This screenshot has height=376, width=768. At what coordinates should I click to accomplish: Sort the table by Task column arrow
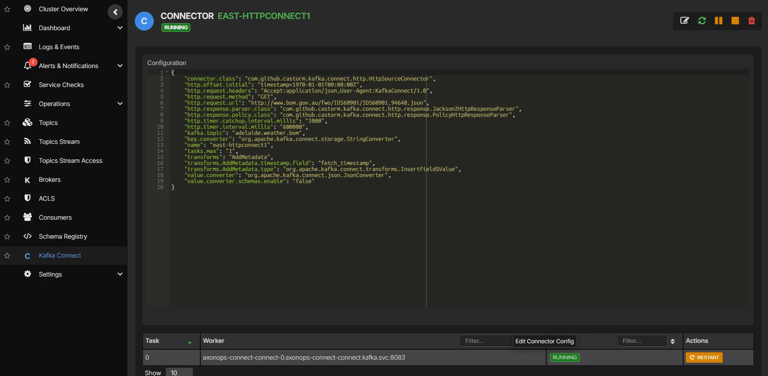click(x=190, y=342)
